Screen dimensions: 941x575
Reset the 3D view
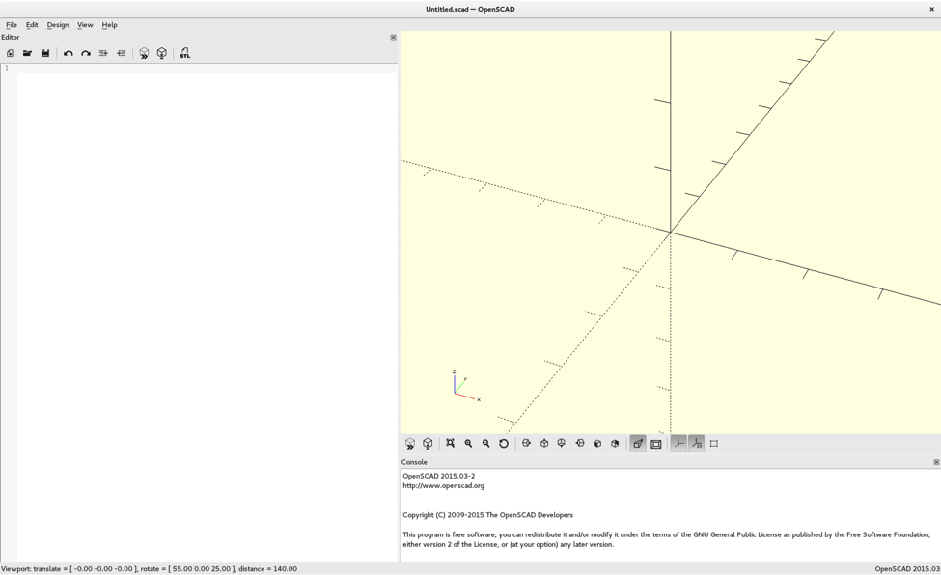tap(504, 444)
